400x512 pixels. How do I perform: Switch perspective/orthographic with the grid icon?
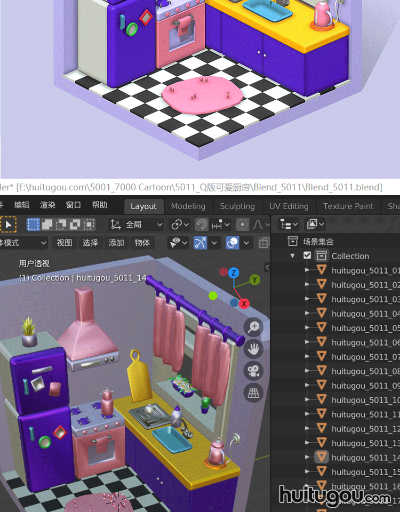[253, 394]
